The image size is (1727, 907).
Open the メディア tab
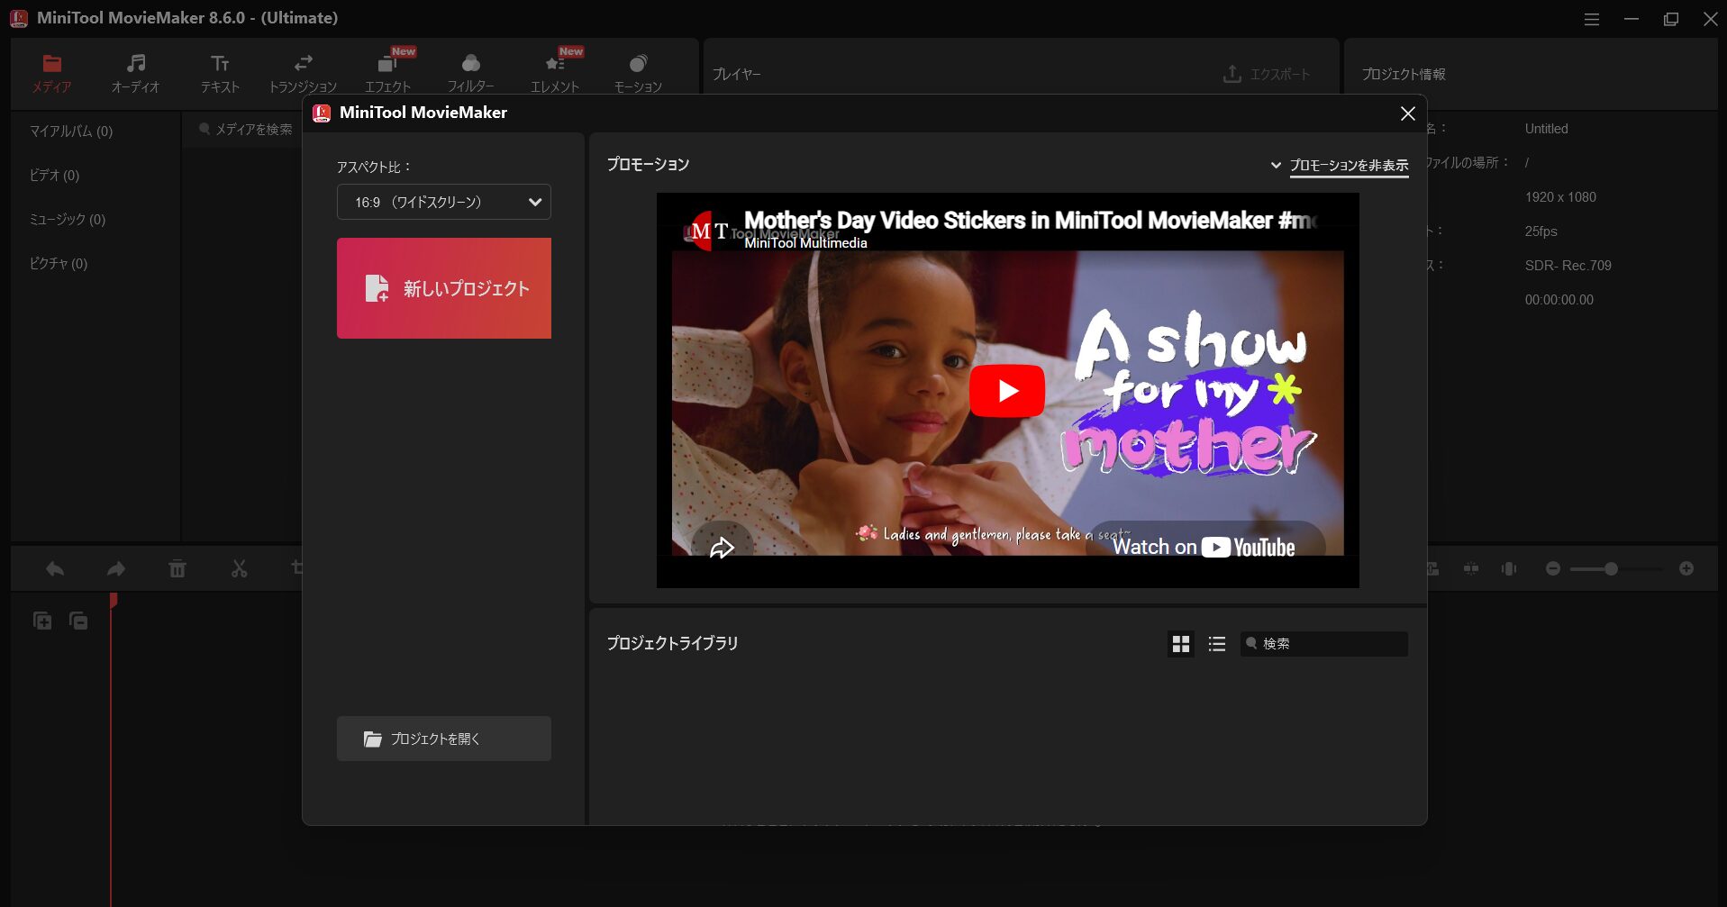point(51,73)
